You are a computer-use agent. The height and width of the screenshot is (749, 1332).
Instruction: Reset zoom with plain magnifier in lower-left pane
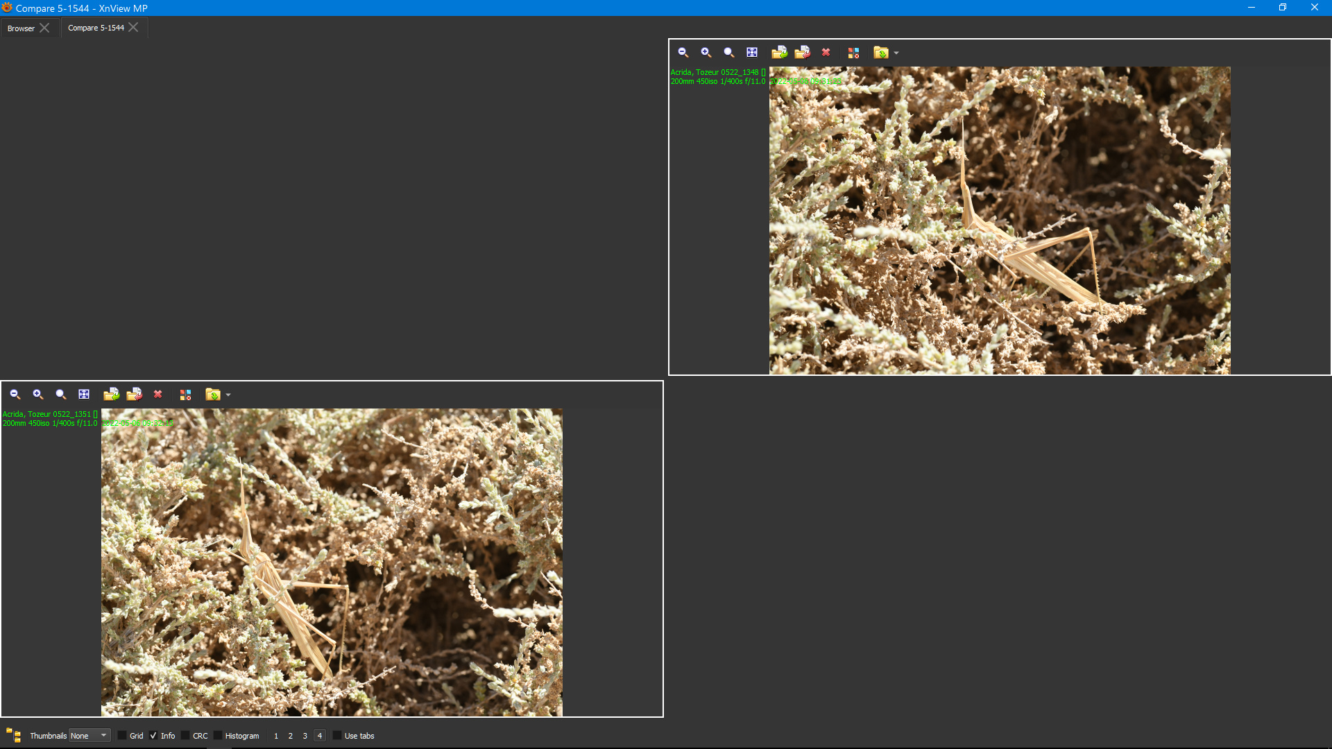[x=61, y=395]
